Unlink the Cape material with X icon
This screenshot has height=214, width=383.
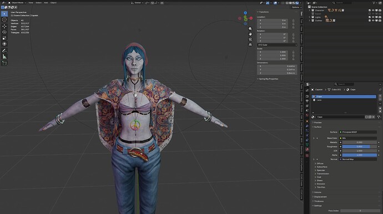pyautogui.click(x=373, y=117)
